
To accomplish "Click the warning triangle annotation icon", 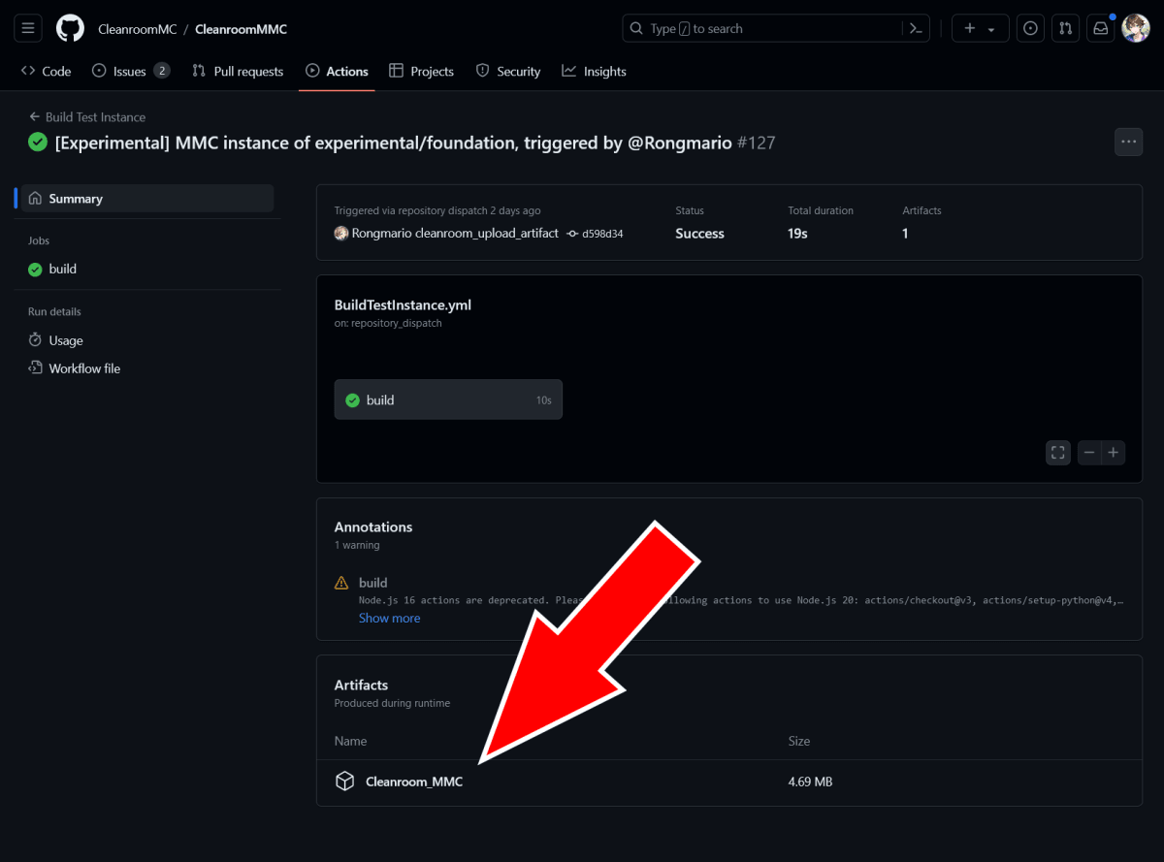I will 341,583.
